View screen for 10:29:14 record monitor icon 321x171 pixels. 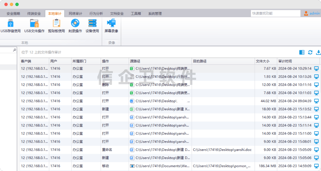(x=316, y=68)
